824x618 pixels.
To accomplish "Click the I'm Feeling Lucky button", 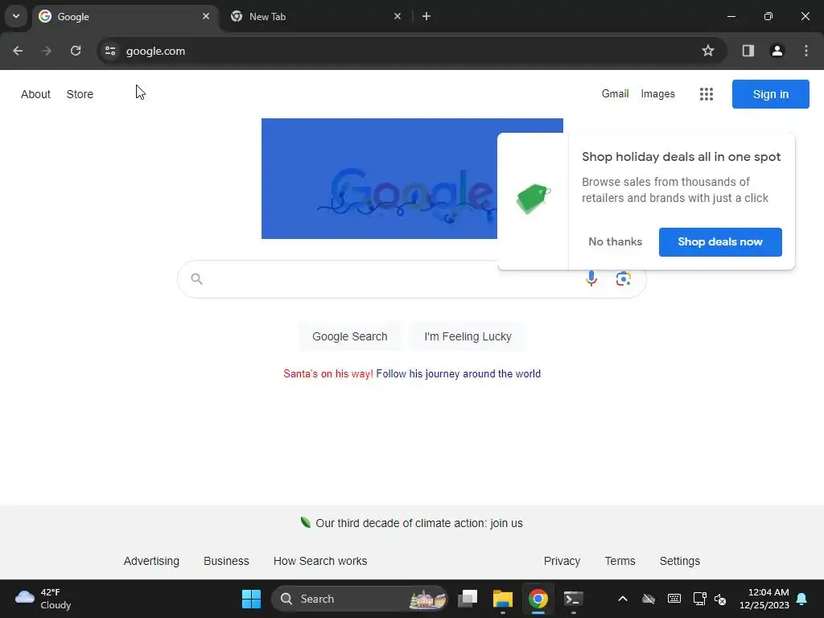I will point(468,336).
